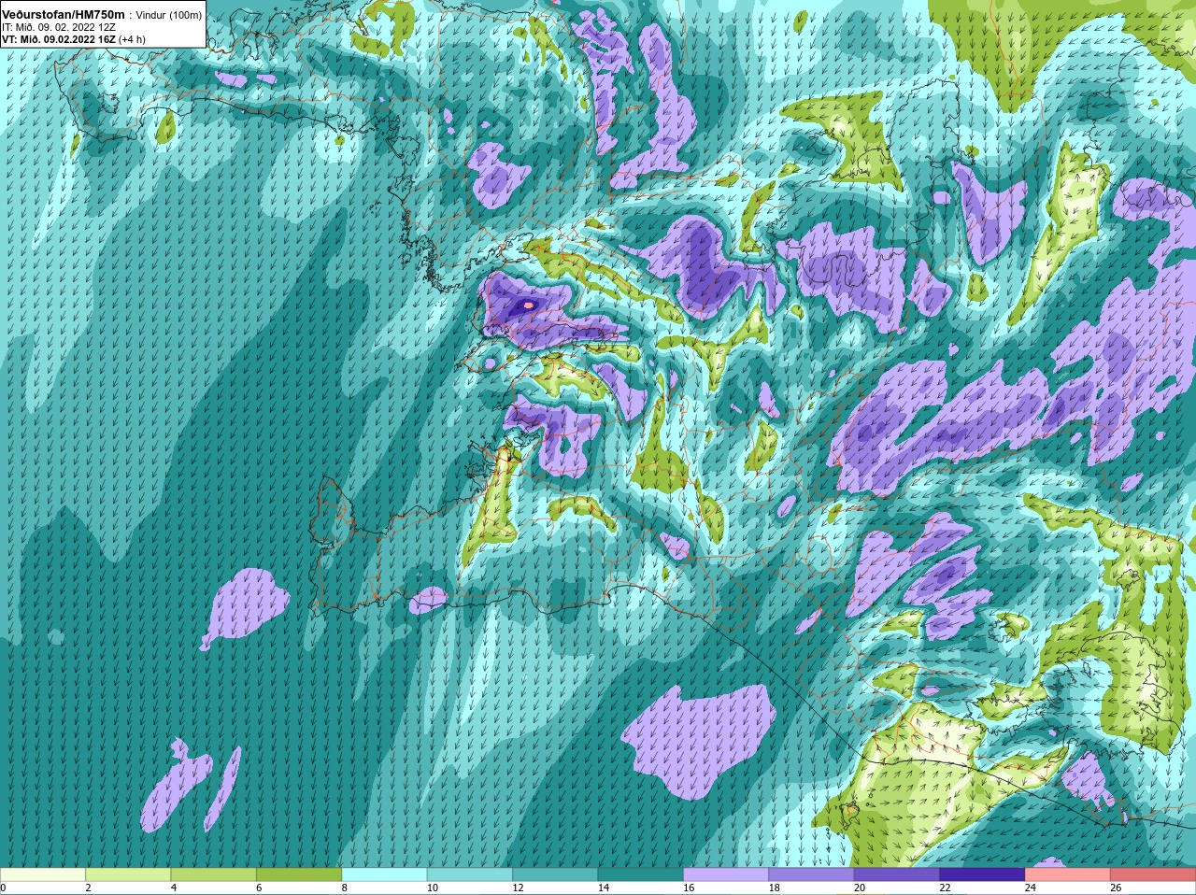Select the 12–14 medium teal legend swatch

555,875
